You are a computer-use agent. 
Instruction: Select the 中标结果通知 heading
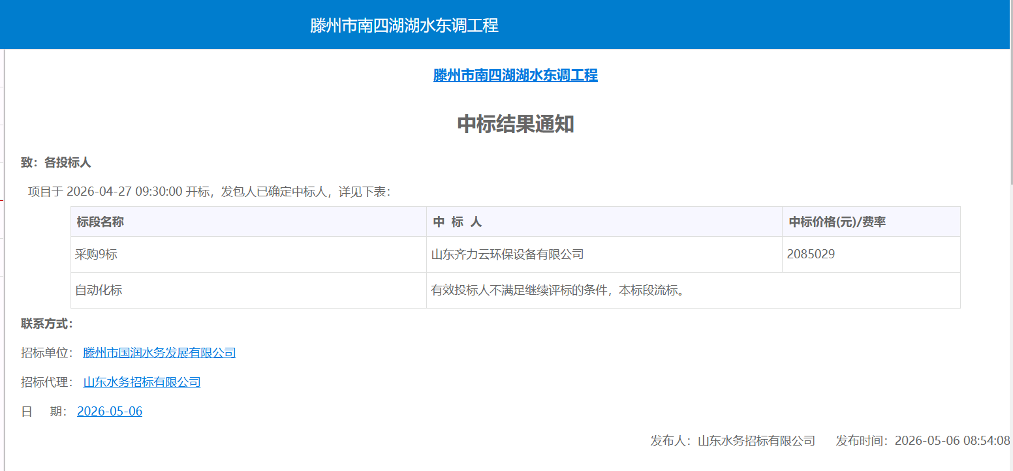pos(516,124)
